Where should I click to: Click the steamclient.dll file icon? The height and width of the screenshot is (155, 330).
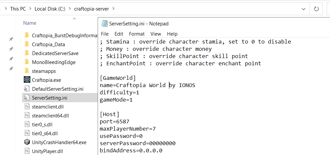27,107
